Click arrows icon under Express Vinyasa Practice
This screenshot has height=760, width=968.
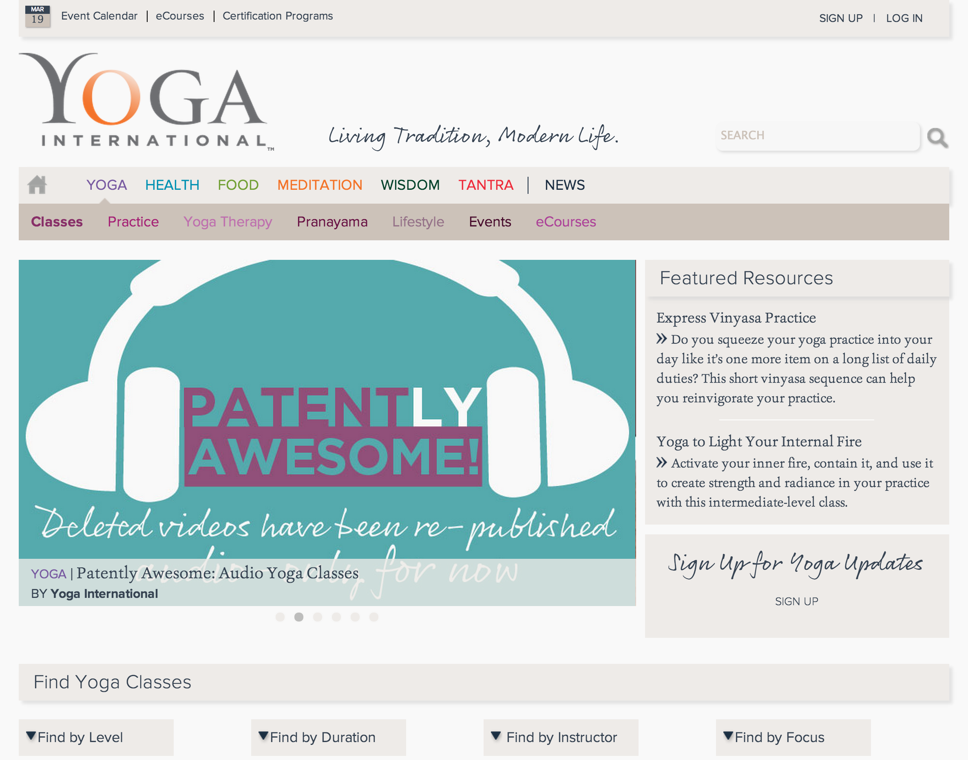click(x=661, y=339)
